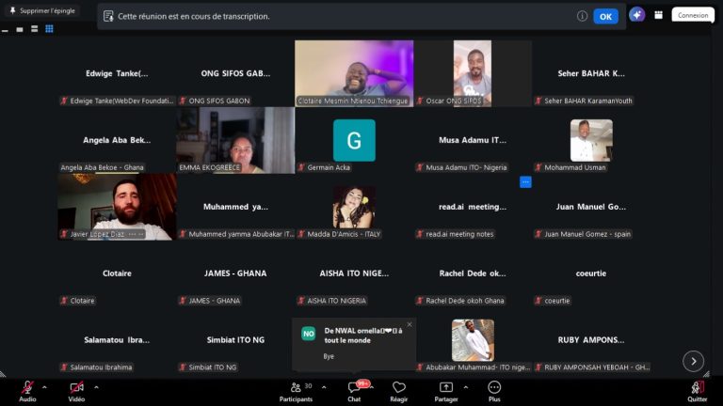Screen dimensions: 723x406
Task: Expand the Participants options arrow
Action: (x=324, y=387)
